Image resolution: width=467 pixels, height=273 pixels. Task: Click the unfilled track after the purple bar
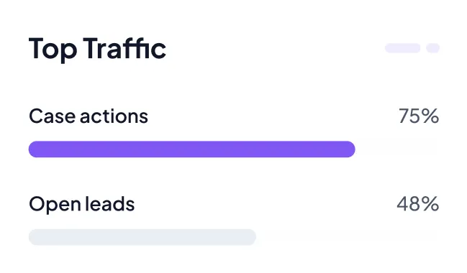click(397, 149)
